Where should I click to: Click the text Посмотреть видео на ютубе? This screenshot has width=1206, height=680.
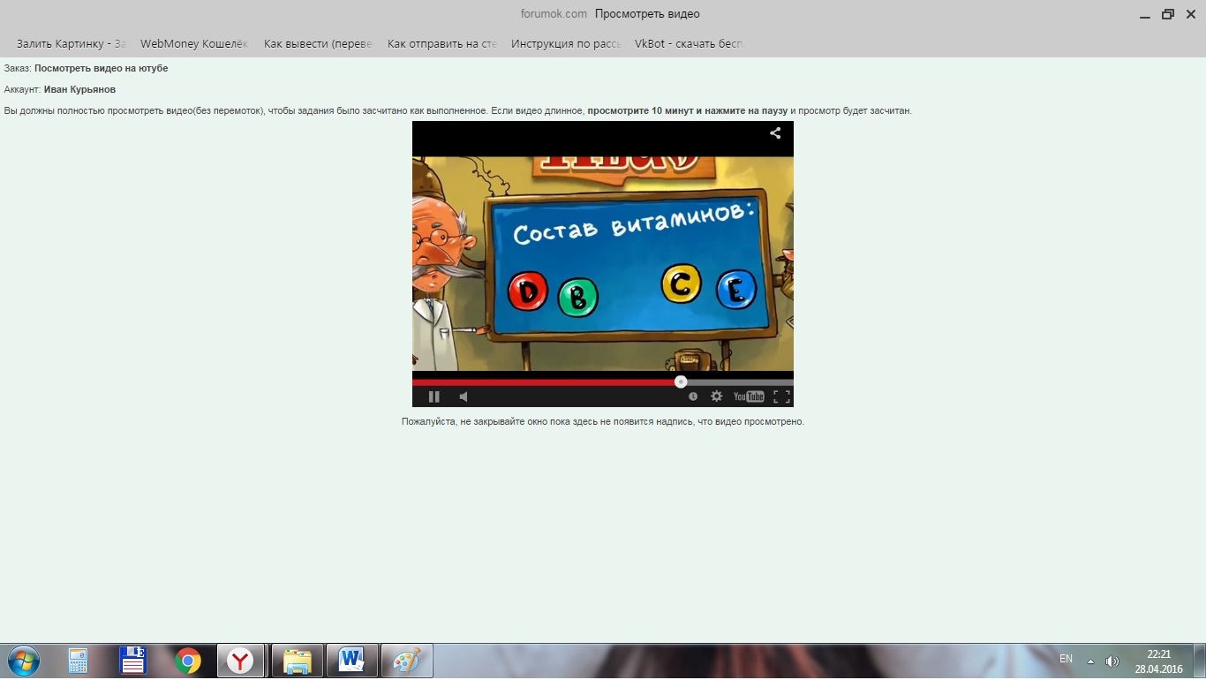101,68
